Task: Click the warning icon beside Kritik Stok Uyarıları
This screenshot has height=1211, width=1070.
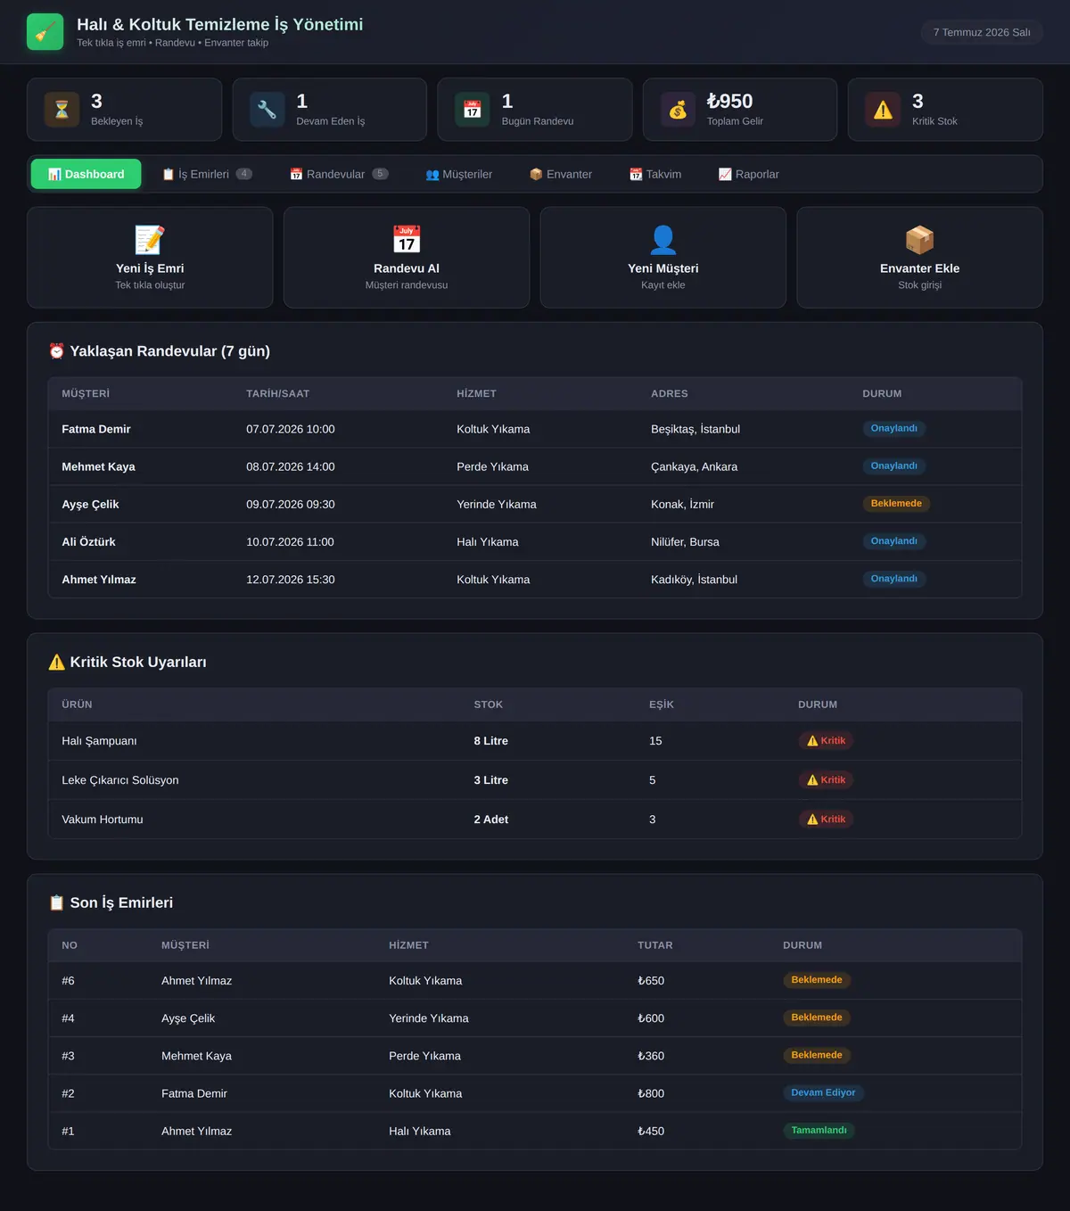Action: 57,662
